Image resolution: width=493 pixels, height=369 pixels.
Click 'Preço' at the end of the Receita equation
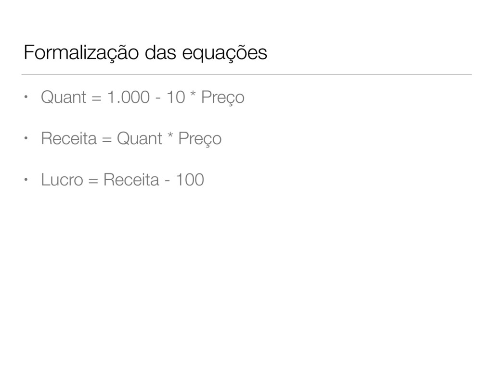point(200,139)
